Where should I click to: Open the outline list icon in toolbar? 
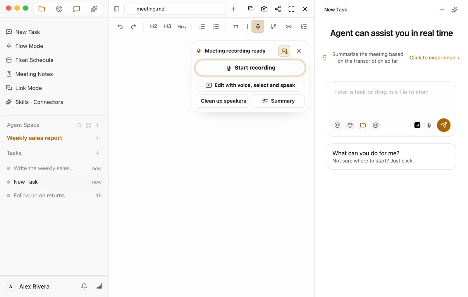pos(304,27)
